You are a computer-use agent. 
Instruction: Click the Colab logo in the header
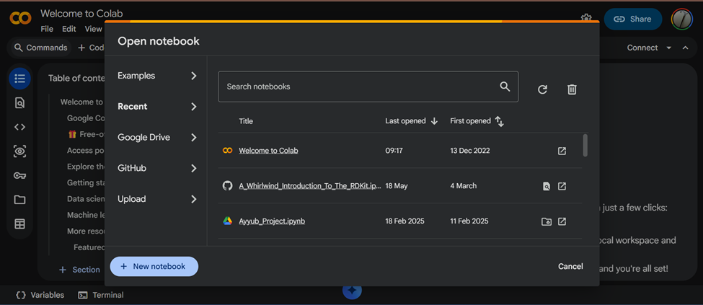[x=21, y=18]
